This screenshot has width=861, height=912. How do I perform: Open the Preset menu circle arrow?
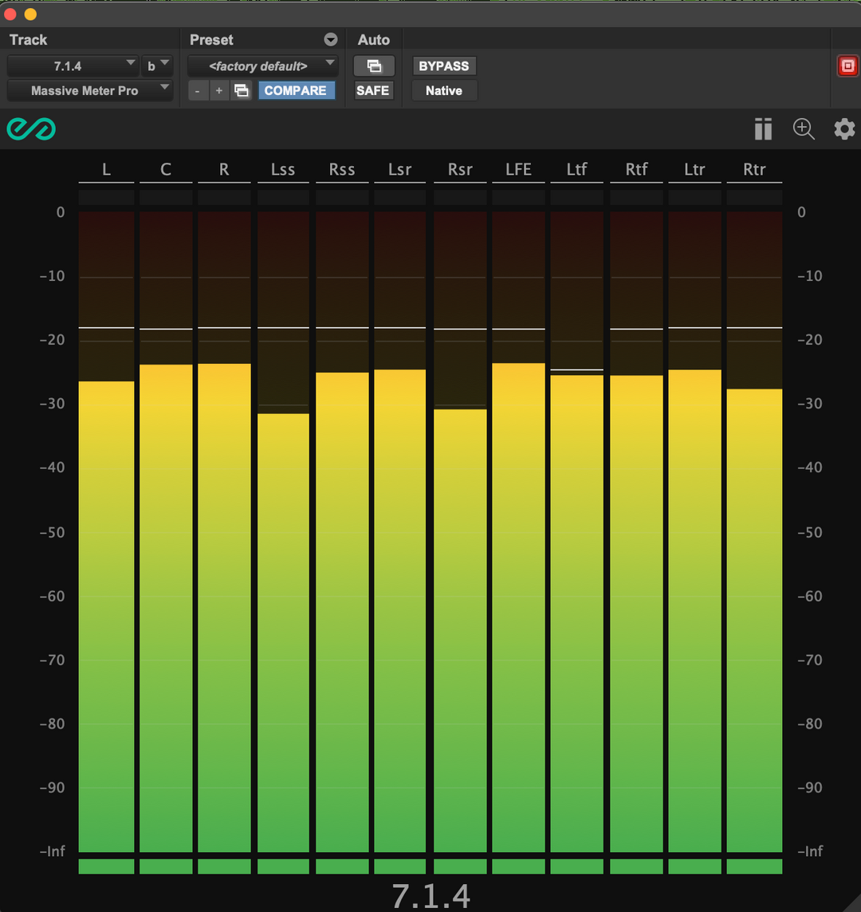[330, 40]
